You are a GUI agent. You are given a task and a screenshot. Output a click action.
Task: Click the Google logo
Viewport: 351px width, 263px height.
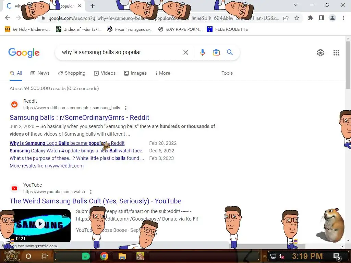[x=24, y=53]
